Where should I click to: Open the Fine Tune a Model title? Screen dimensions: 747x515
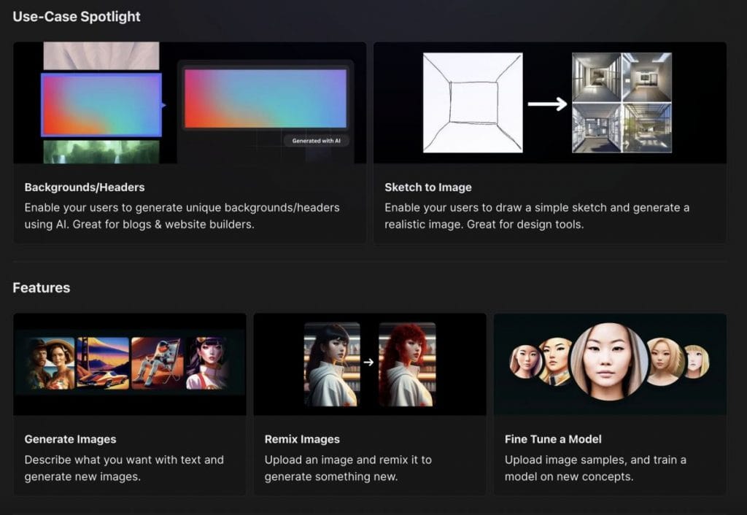tap(553, 439)
